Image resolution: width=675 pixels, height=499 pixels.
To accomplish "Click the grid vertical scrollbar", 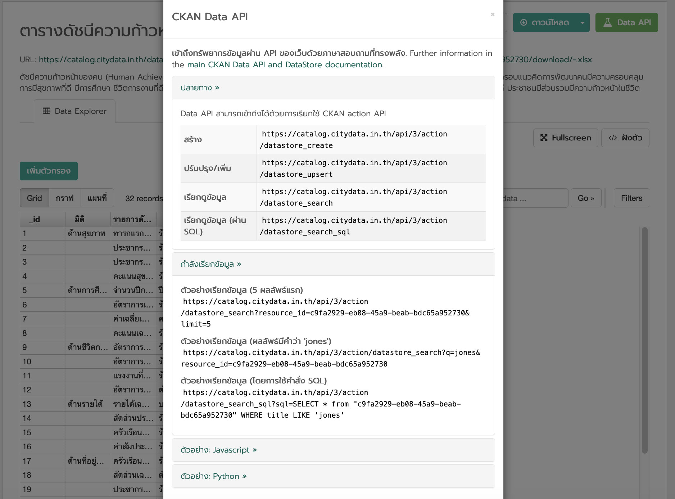I will 644,340.
